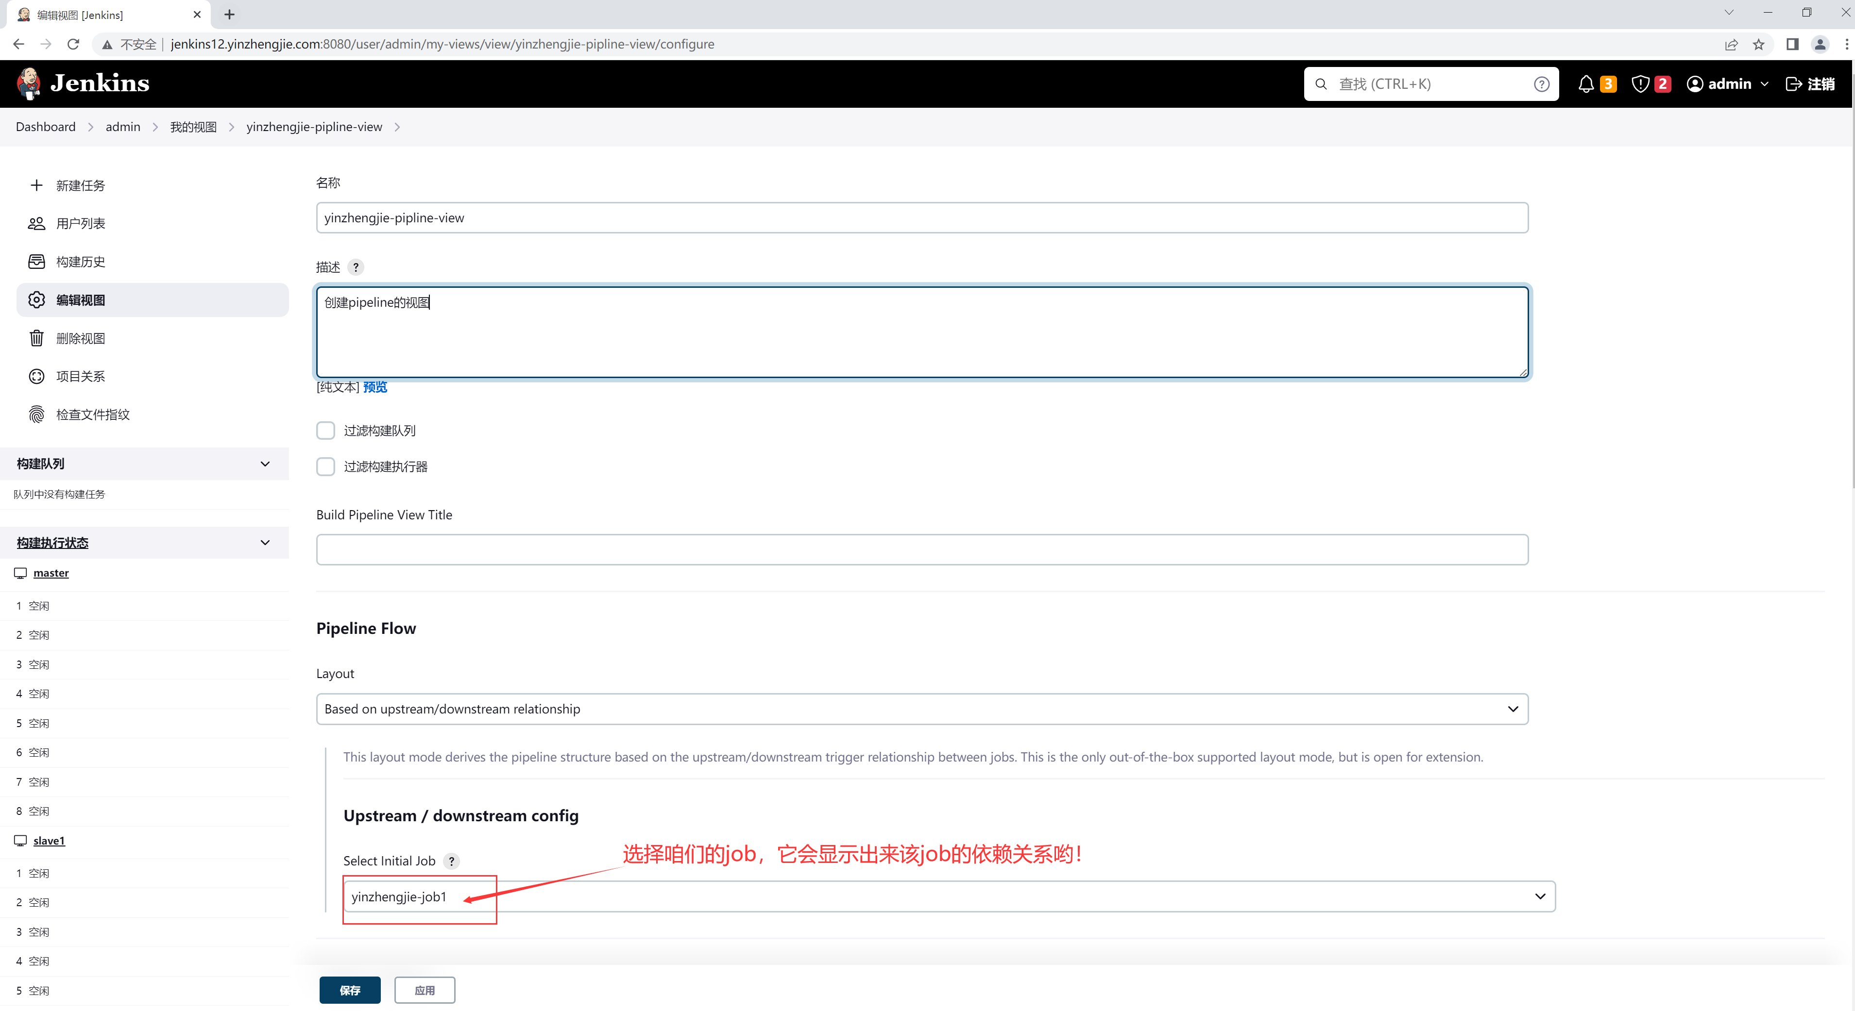Click the 描述 help question mark

(x=356, y=267)
